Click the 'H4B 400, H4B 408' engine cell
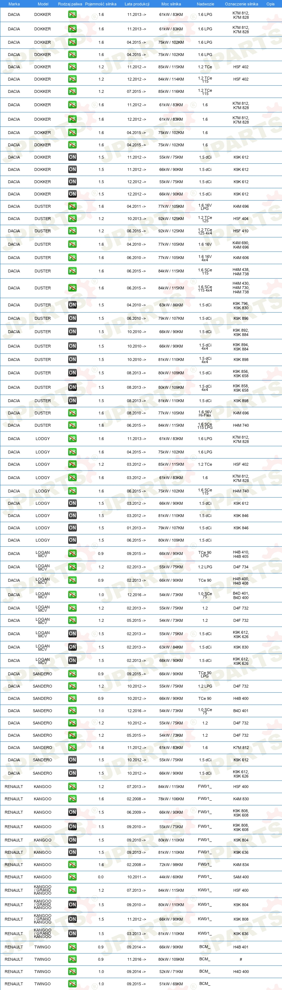The width and height of the screenshot is (282, 990). 241,581
